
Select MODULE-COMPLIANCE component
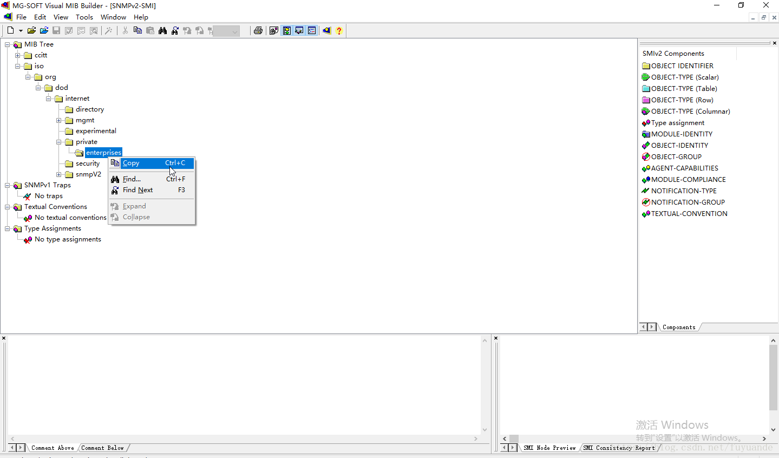pos(689,180)
